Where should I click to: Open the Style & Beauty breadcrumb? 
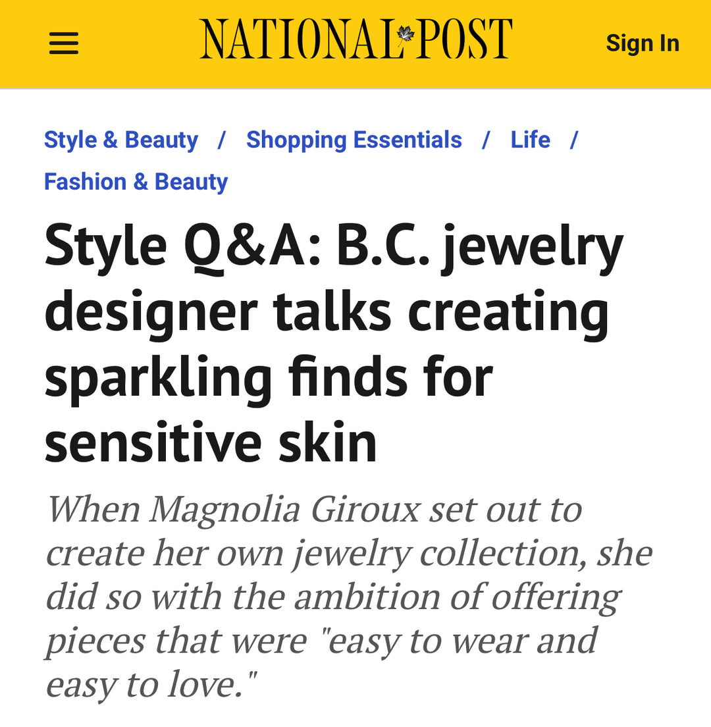(x=121, y=140)
